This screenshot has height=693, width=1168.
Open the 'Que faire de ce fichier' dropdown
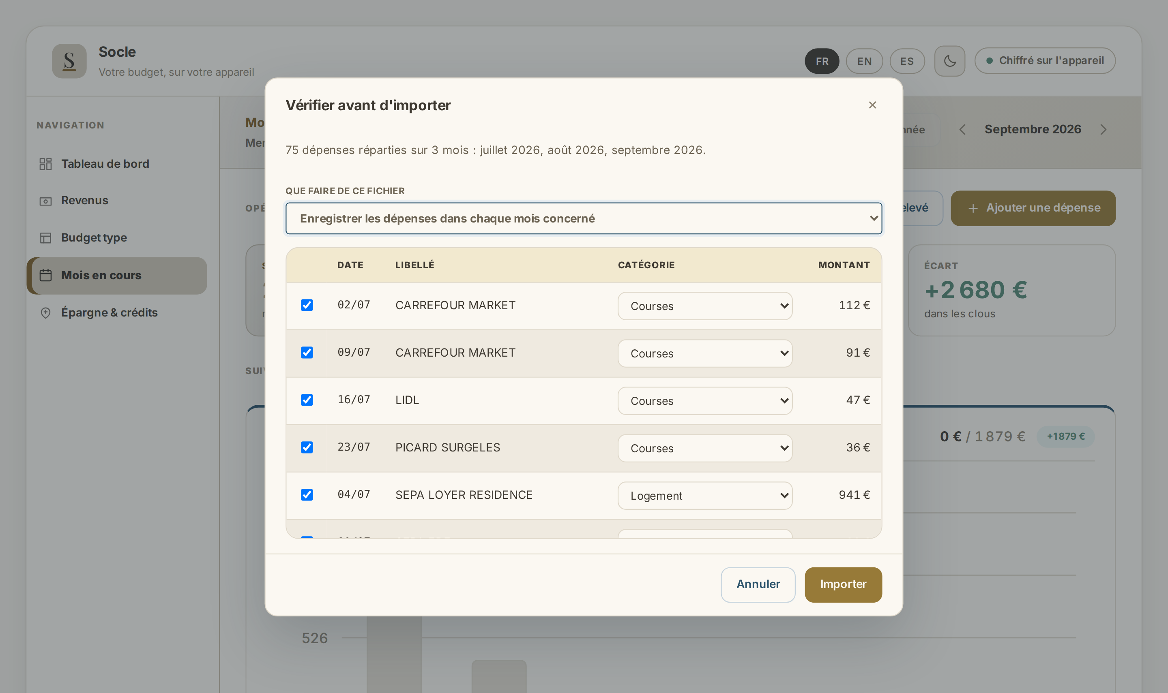584,218
